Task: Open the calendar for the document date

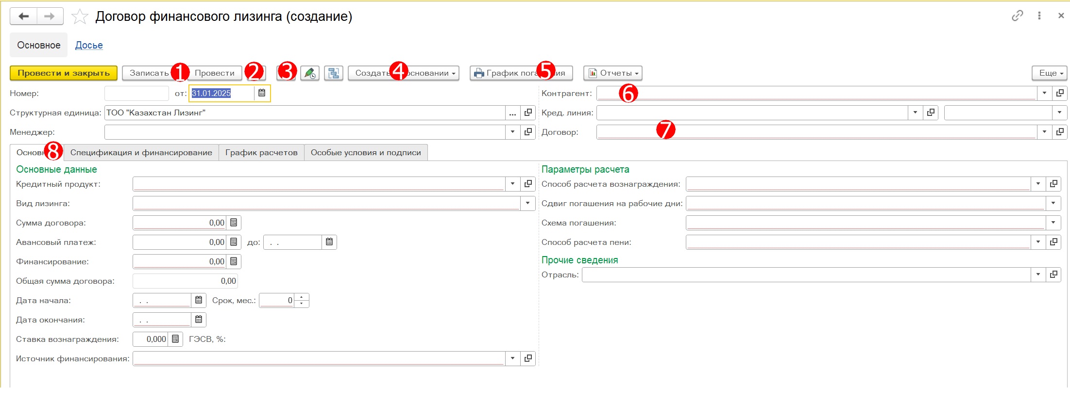Action: pyautogui.click(x=262, y=93)
